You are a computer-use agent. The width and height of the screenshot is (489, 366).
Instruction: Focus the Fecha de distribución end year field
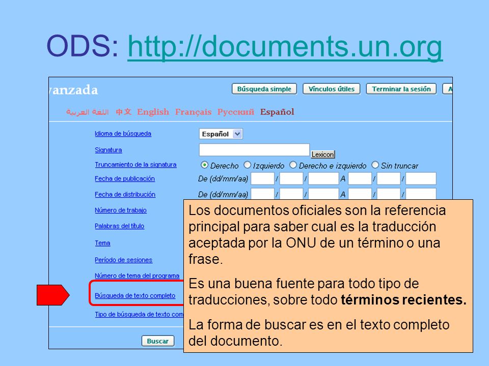421,194
